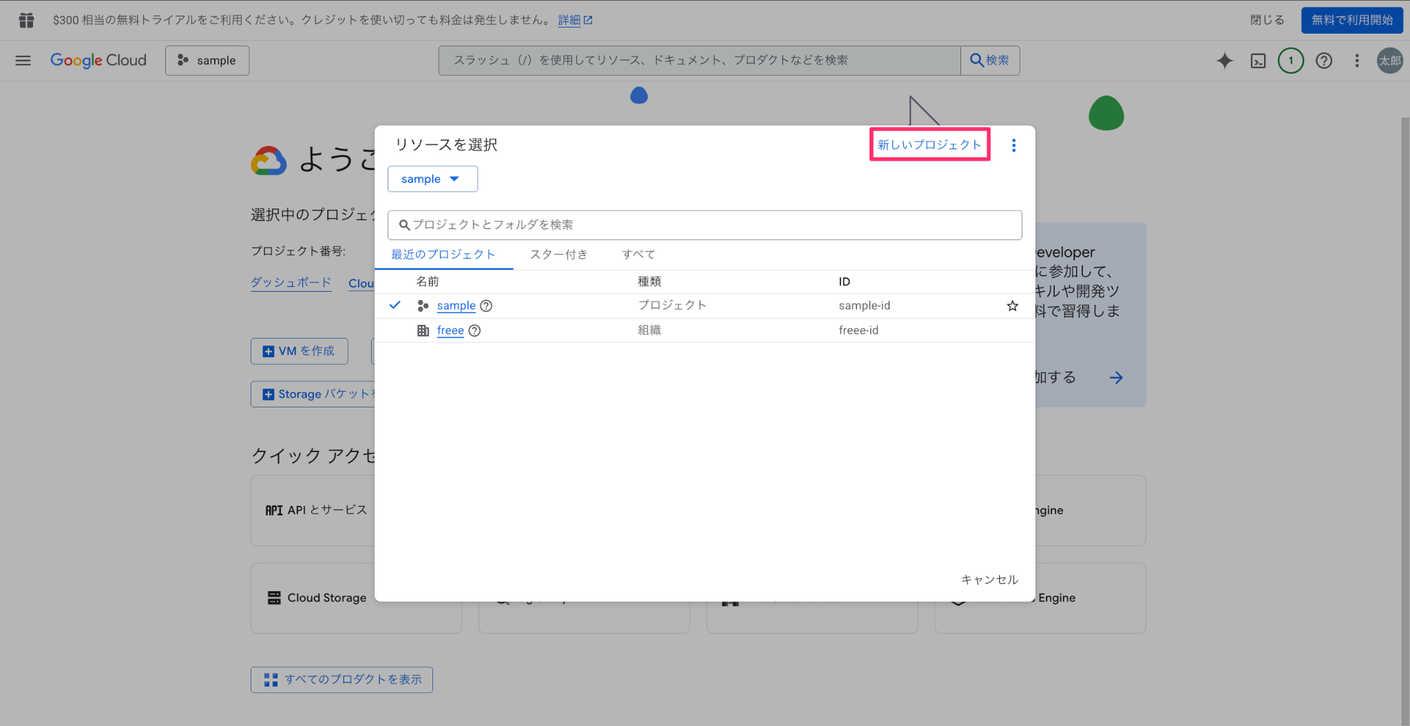Screen dimensions: 1410x726
Task: Open the freee organization link
Action: click(450, 330)
